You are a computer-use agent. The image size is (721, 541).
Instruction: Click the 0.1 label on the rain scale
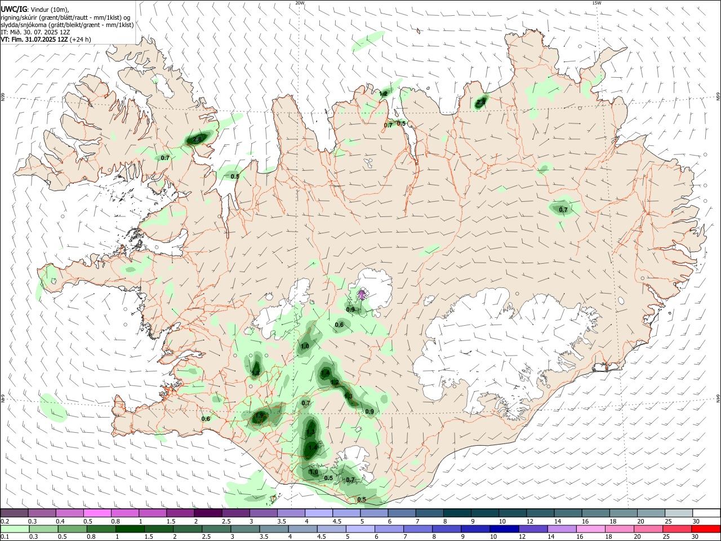click(x=5, y=537)
